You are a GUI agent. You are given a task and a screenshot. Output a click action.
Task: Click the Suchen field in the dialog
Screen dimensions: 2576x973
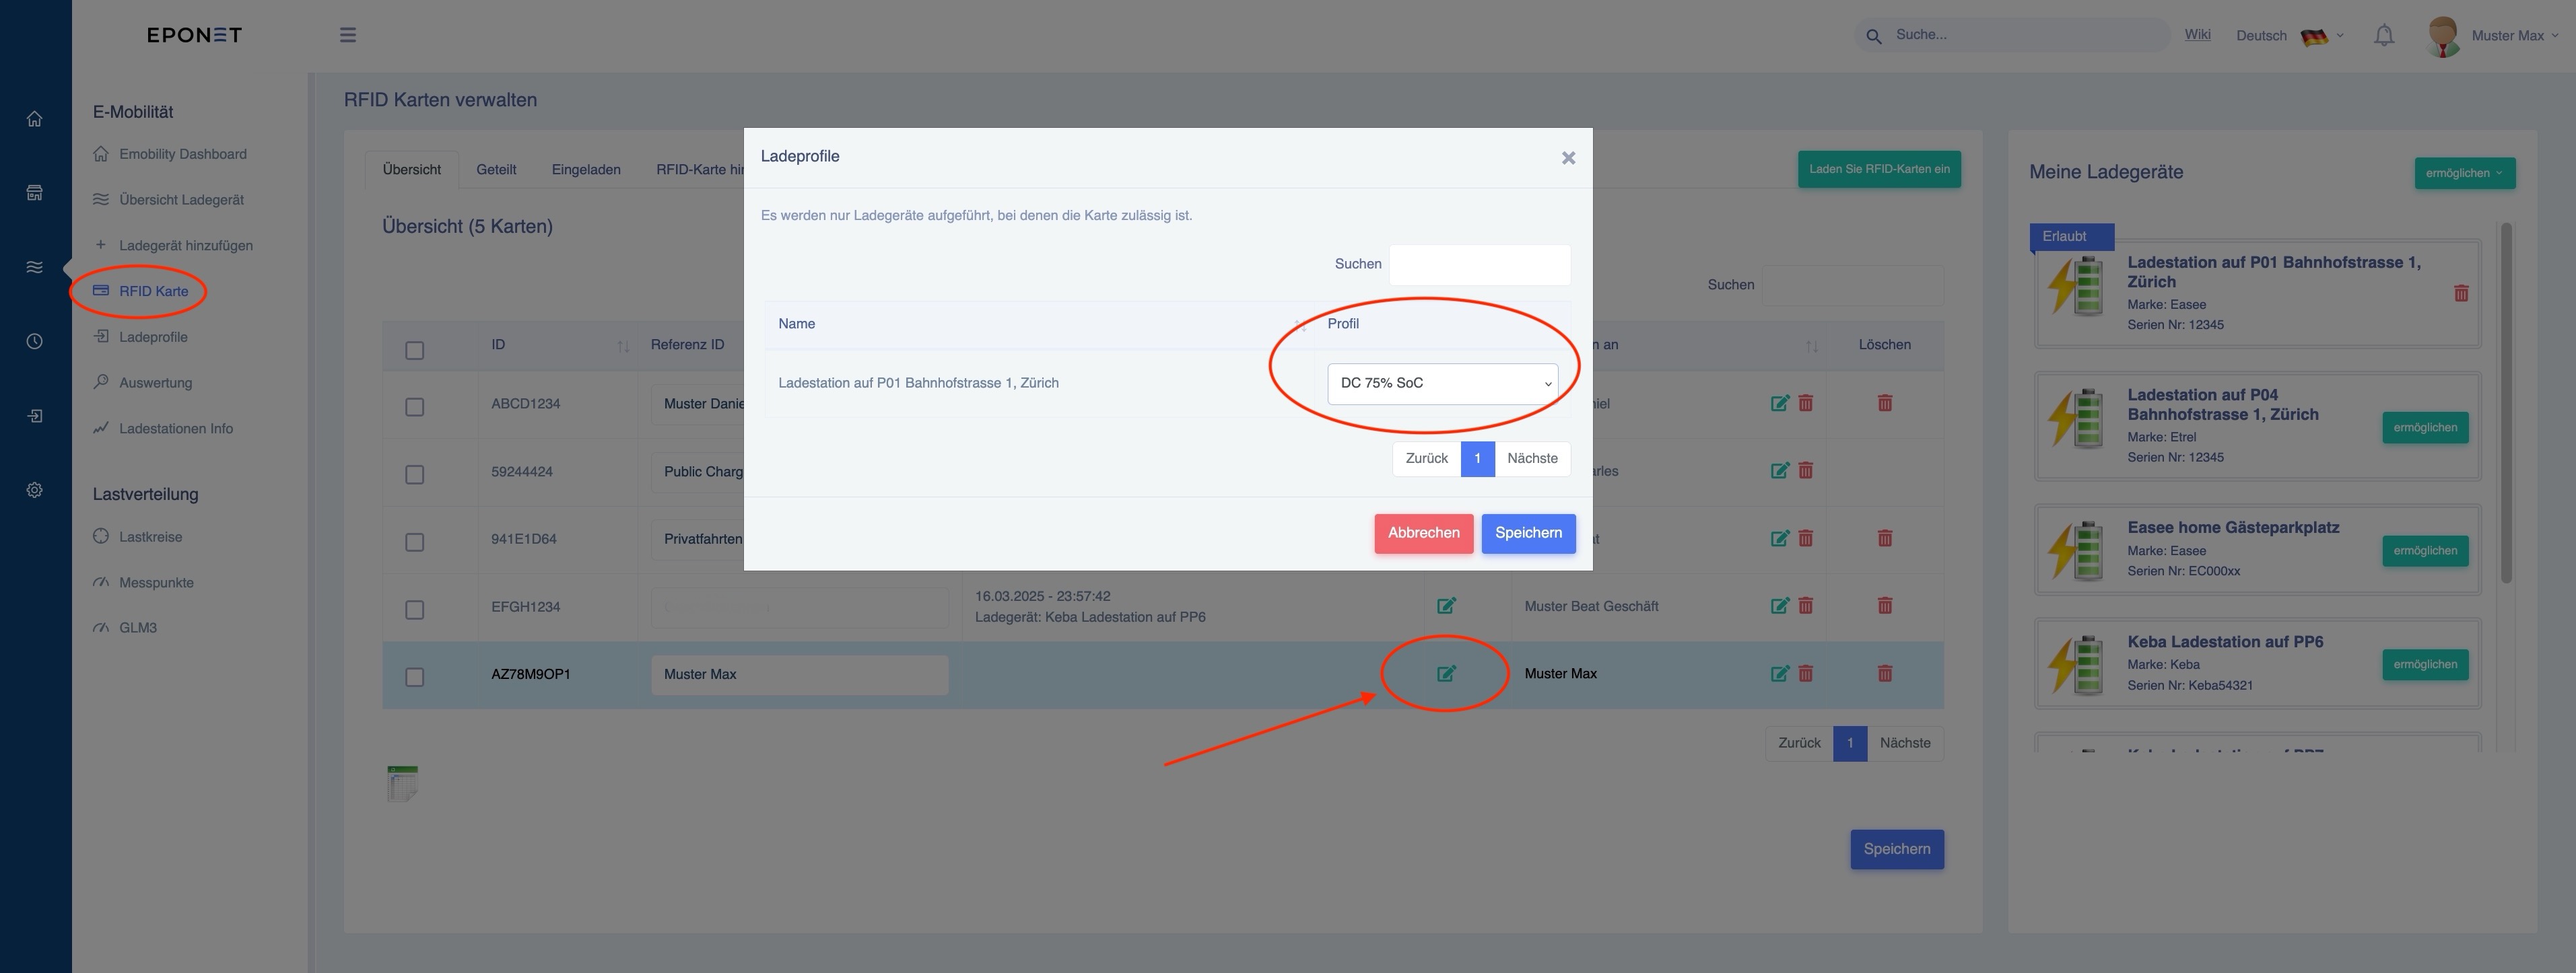click(x=1479, y=264)
